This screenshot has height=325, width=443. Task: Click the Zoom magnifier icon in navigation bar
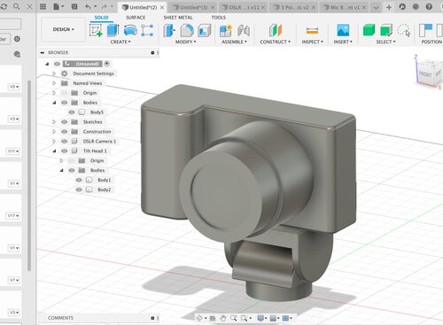(x=233, y=318)
